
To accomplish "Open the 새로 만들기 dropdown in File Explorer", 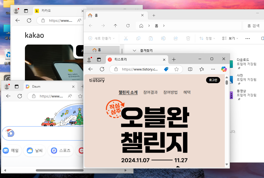I will [x=101, y=38].
